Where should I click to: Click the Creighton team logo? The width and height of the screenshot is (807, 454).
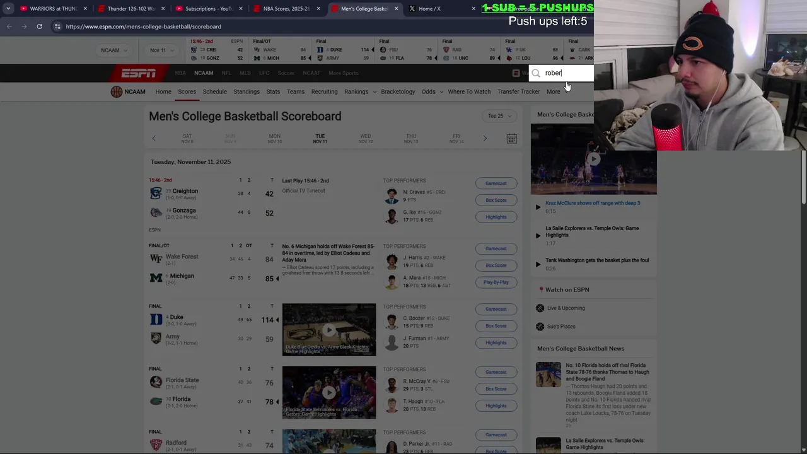pyautogui.click(x=156, y=194)
